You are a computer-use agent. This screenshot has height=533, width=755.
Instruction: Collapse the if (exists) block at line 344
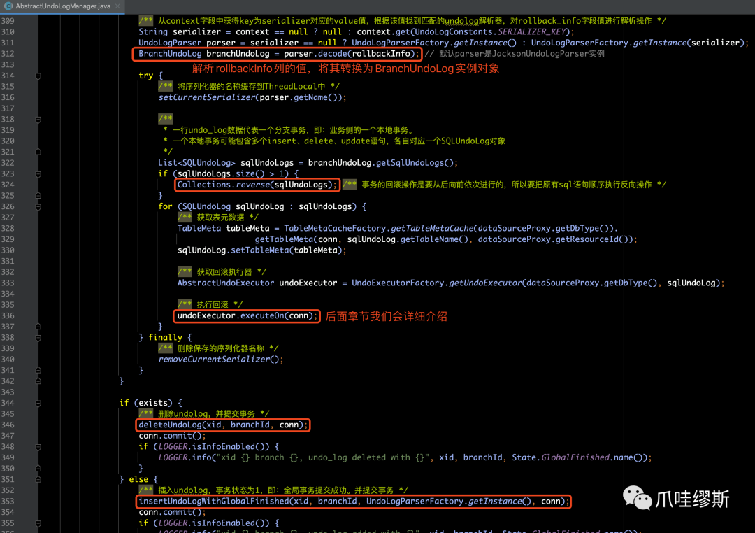point(38,404)
